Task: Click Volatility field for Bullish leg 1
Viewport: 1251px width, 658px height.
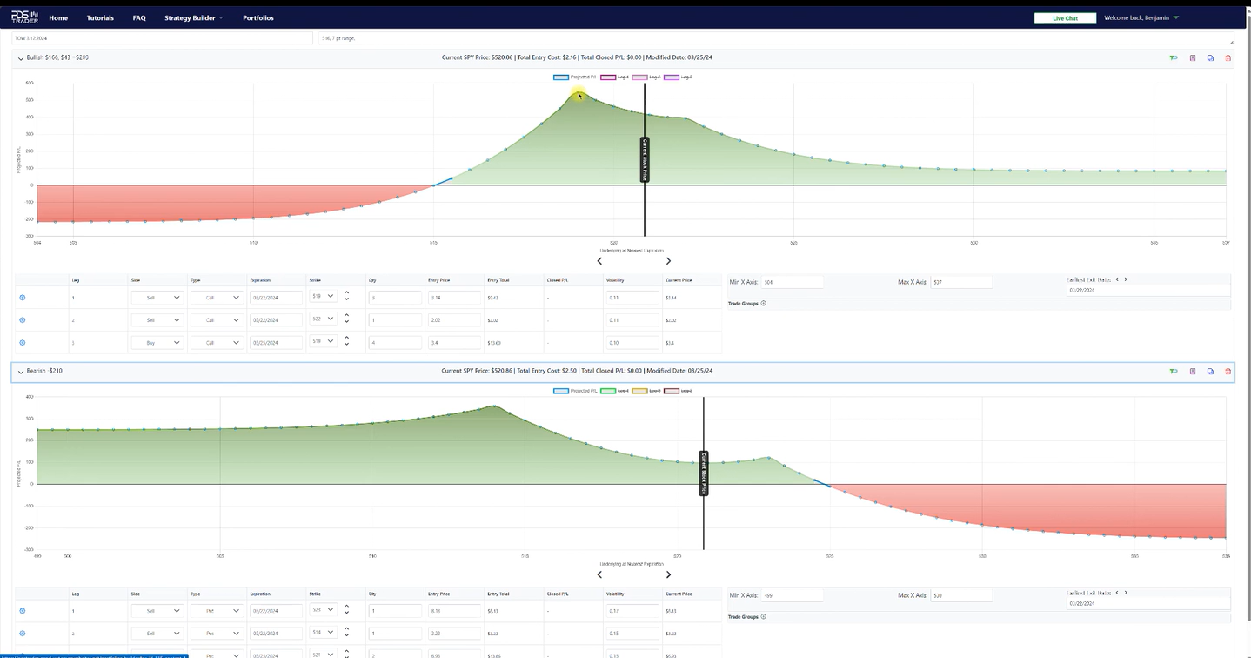Action: pyautogui.click(x=632, y=298)
